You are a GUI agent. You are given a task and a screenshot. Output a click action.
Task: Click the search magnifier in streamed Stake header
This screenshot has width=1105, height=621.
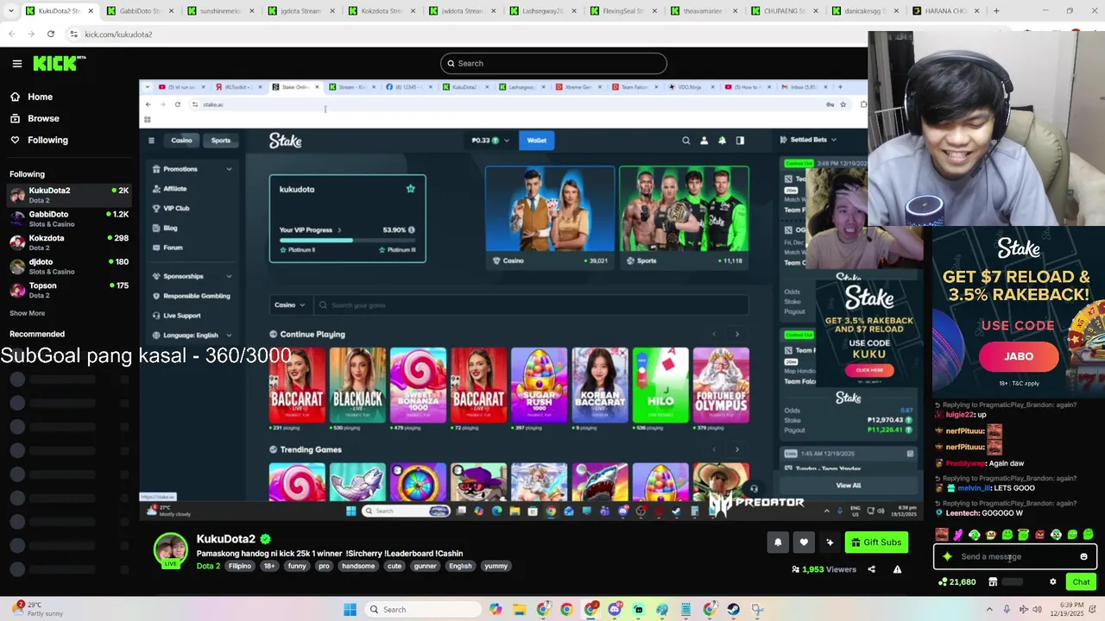click(x=686, y=141)
